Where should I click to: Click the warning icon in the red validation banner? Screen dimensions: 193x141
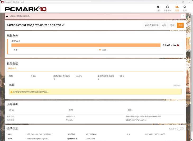(x=7, y=16)
